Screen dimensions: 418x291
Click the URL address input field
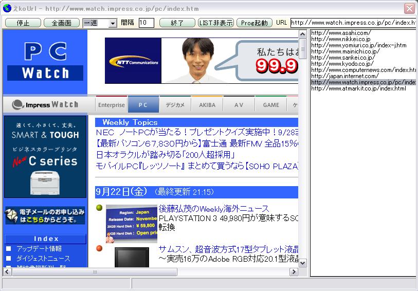pyautogui.click(x=354, y=23)
